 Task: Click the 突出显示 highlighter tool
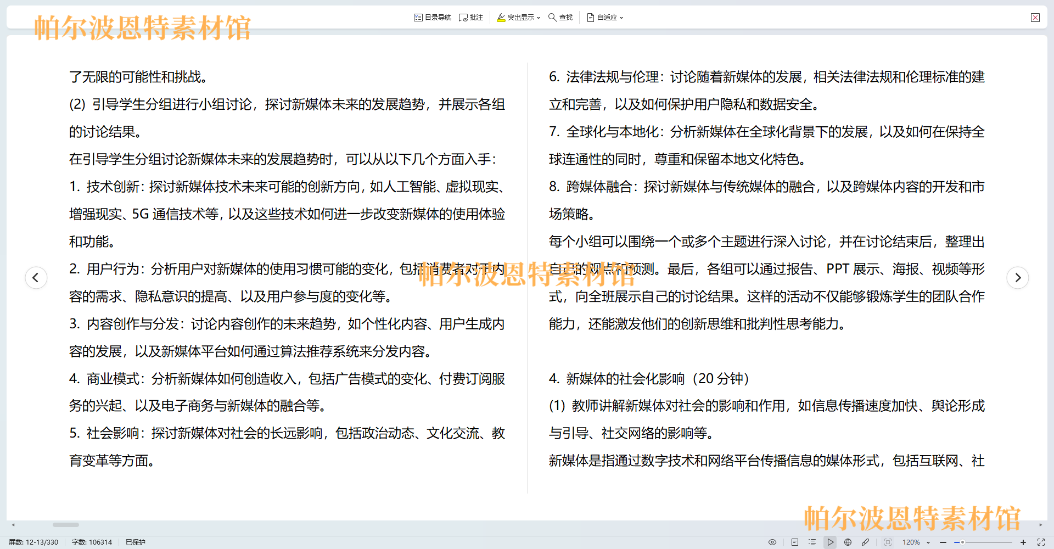point(515,18)
